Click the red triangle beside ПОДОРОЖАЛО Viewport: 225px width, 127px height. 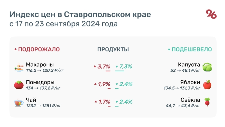(x=15, y=50)
